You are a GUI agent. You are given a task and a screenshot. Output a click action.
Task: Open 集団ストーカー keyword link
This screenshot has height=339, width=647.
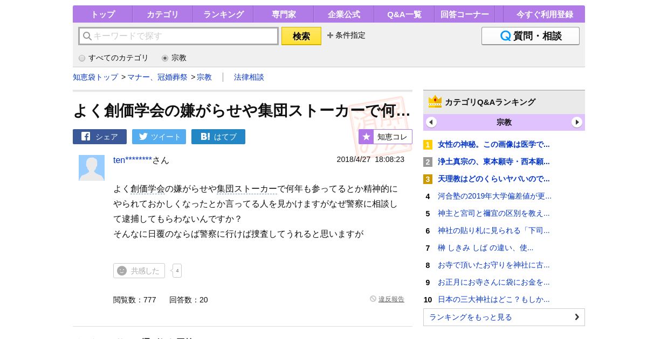click(247, 189)
